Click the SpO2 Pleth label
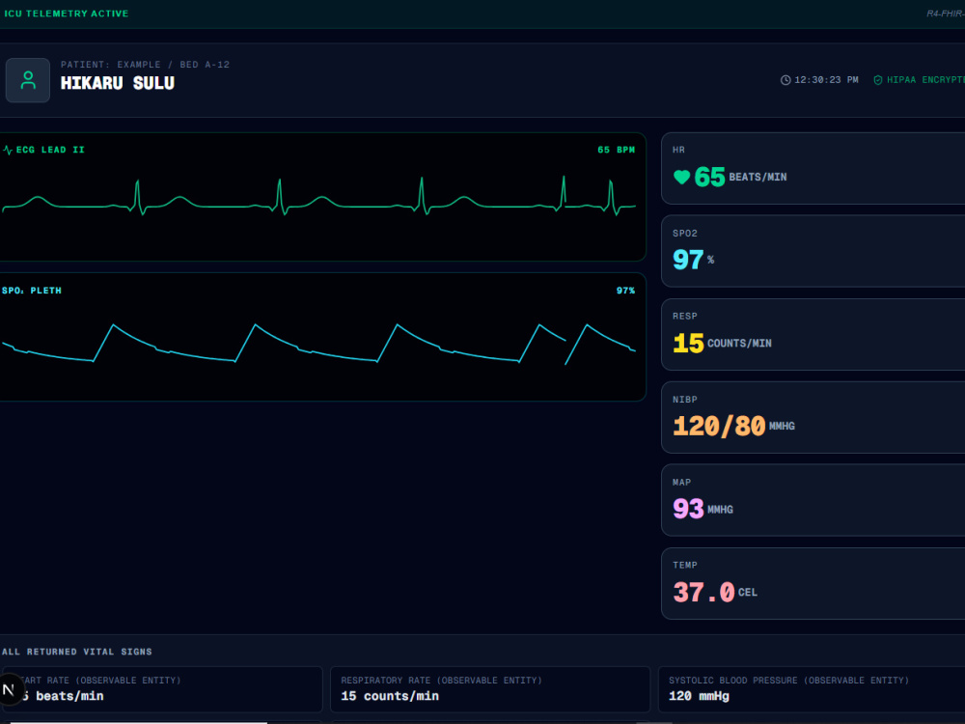The height and width of the screenshot is (724, 965). pos(32,291)
